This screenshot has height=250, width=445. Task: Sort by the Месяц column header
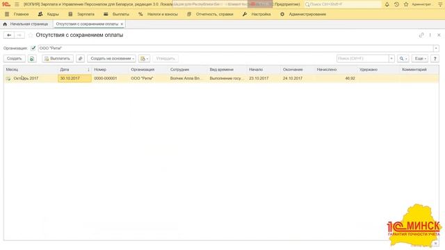pyautogui.click(x=31, y=69)
